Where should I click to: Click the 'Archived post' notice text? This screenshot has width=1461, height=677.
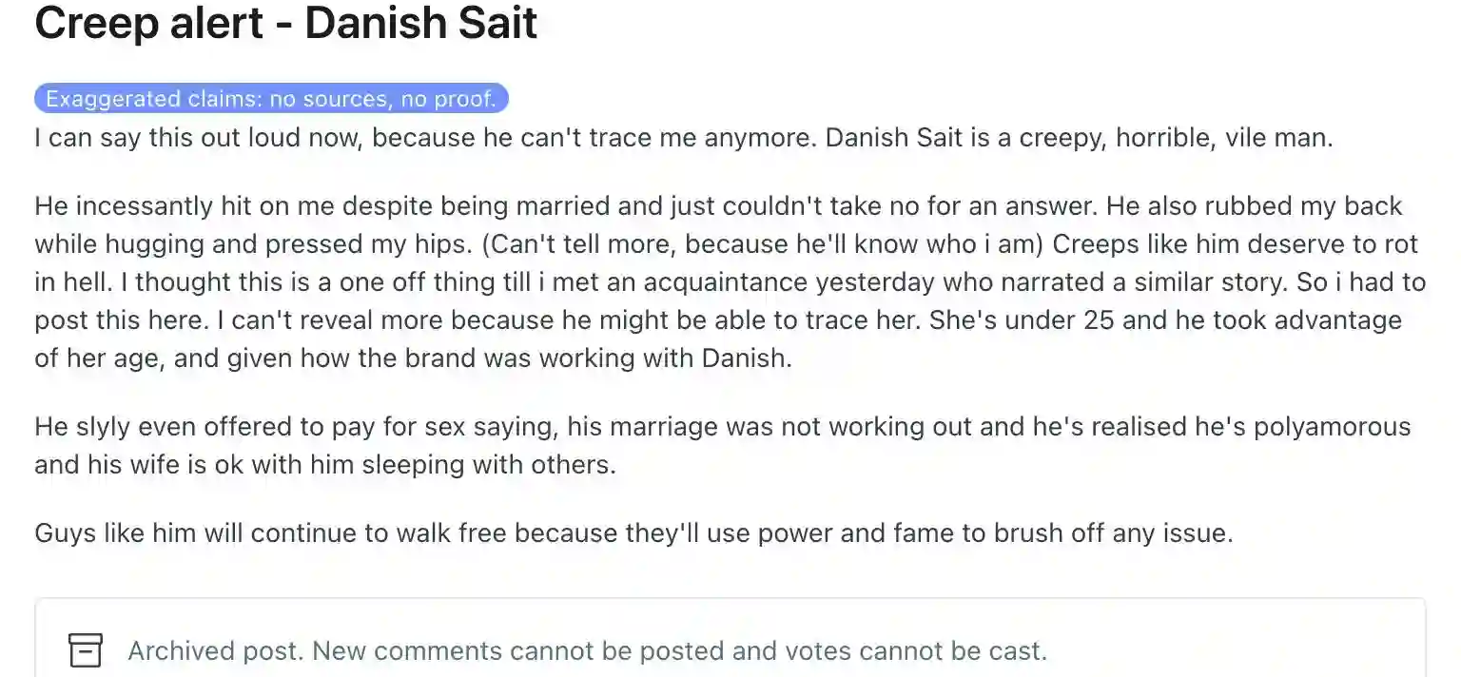(587, 651)
